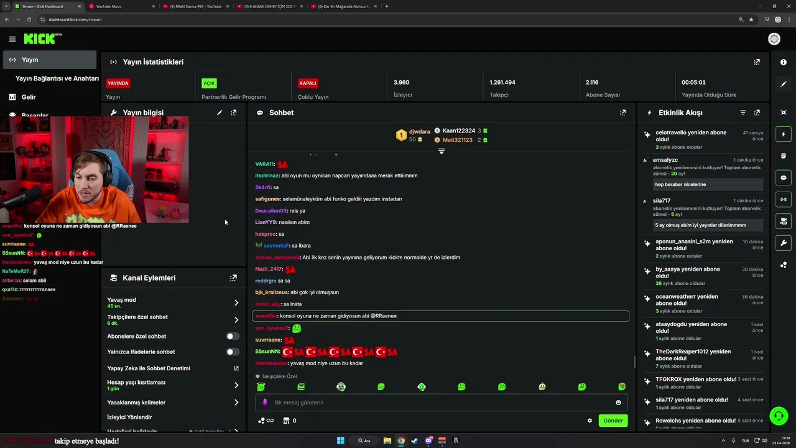Click the browser address bar
The image size is (796, 448).
tap(386, 19)
